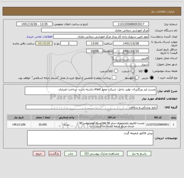Click the چاپ print button
The width and height of the screenshot is (184, 178).
pyautogui.click(x=71, y=154)
